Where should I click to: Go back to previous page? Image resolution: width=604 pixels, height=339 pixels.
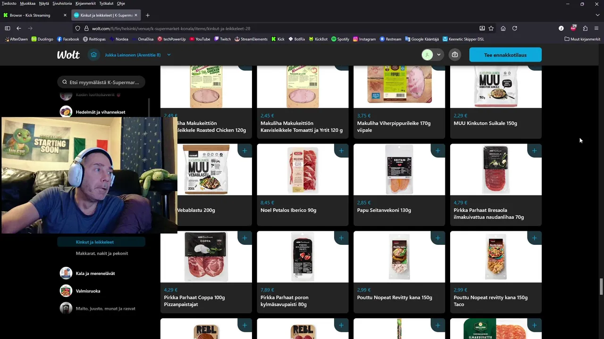pos(18,28)
